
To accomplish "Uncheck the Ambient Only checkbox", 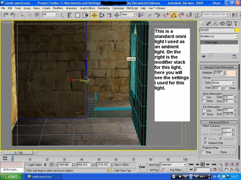I will tap(205, 143).
